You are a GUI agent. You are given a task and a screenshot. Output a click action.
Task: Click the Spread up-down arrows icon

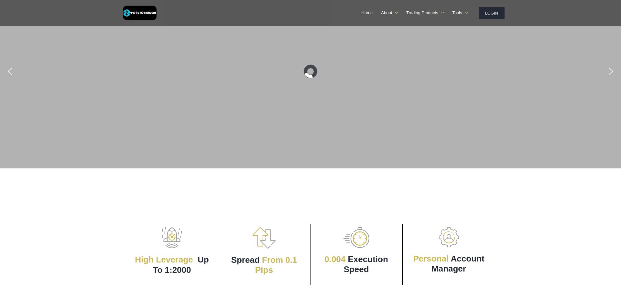264,238
